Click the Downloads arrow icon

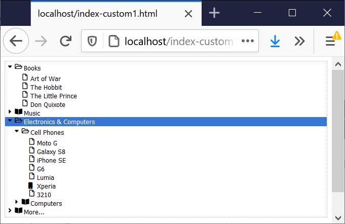[x=275, y=41]
